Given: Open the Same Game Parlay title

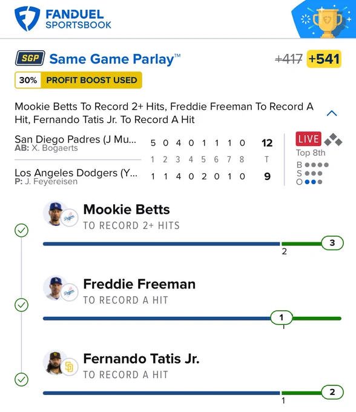Looking at the screenshot, I should click(x=114, y=59).
